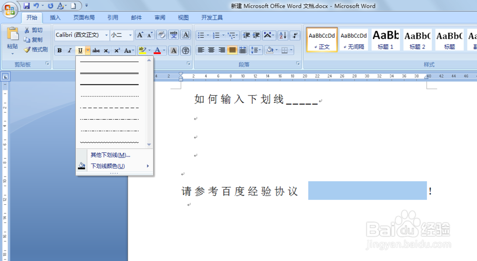The height and width of the screenshot is (261, 477).
Task: Grow the font size
Action: coord(140,35)
